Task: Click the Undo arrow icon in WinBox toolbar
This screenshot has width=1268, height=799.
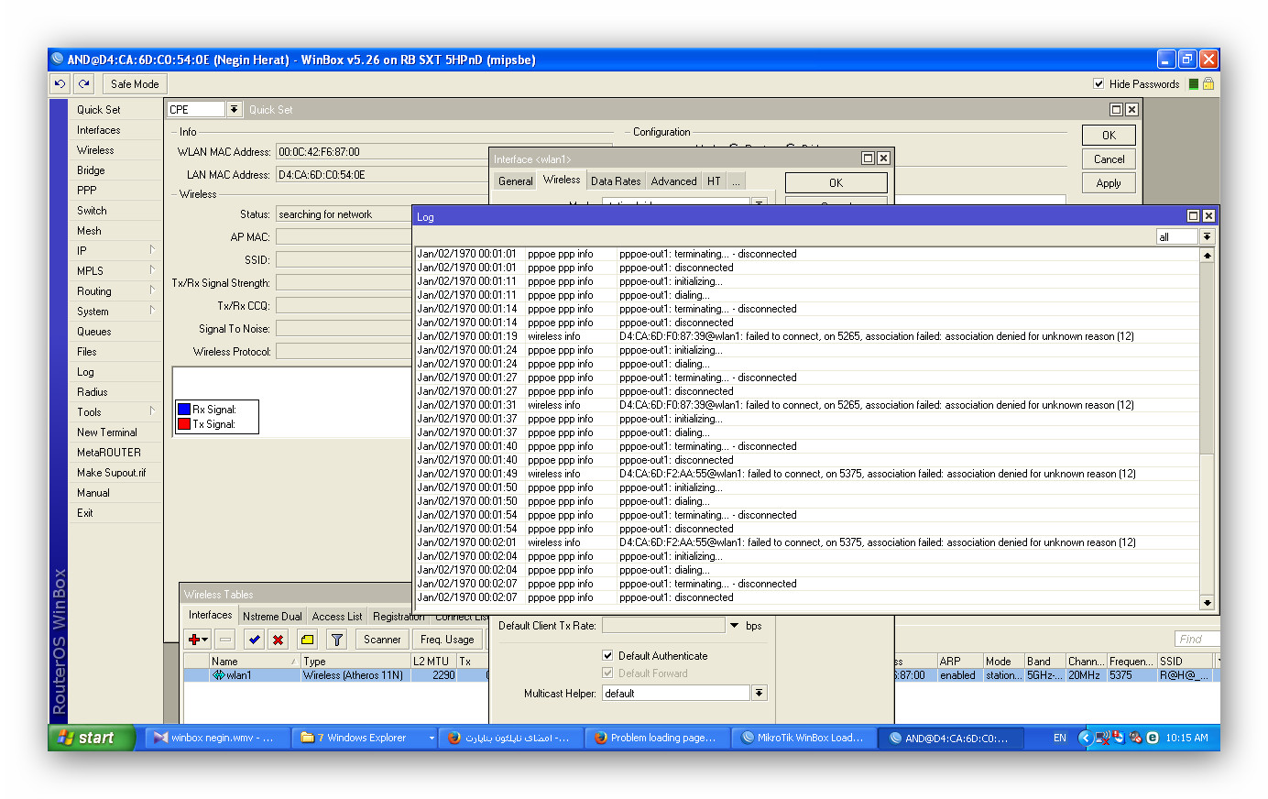Action: coord(60,83)
